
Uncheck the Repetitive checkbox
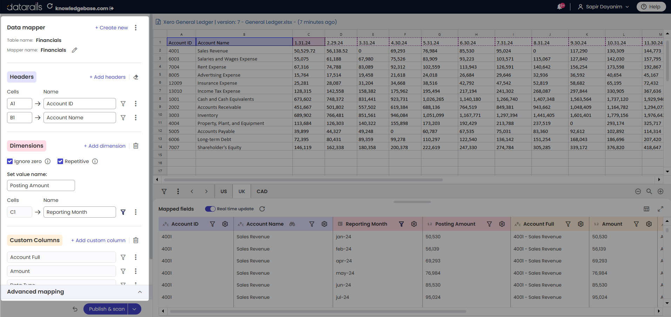60,161
